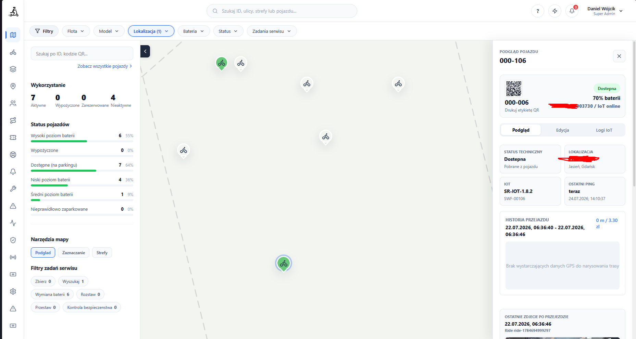
Task: Click the Wypożyczone status row
Action: [x=82, y=152]
